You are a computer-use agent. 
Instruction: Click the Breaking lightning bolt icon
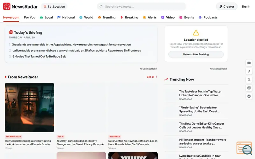122,17
